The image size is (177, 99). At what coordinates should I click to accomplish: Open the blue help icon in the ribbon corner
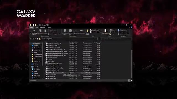[x=132, y=28]
